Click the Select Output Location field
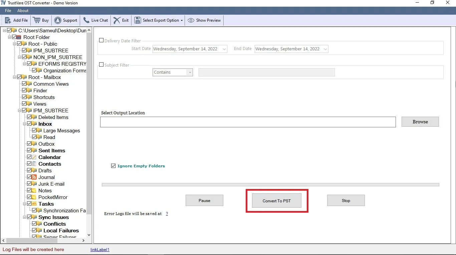This screenshot has width=456, height=255. click(x=248, y=122)
